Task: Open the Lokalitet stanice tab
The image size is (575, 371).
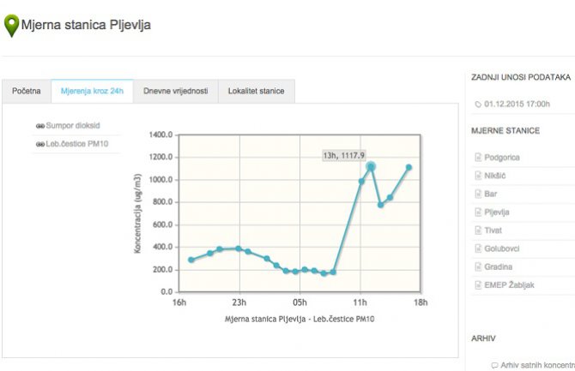Action: pos(257,91)
